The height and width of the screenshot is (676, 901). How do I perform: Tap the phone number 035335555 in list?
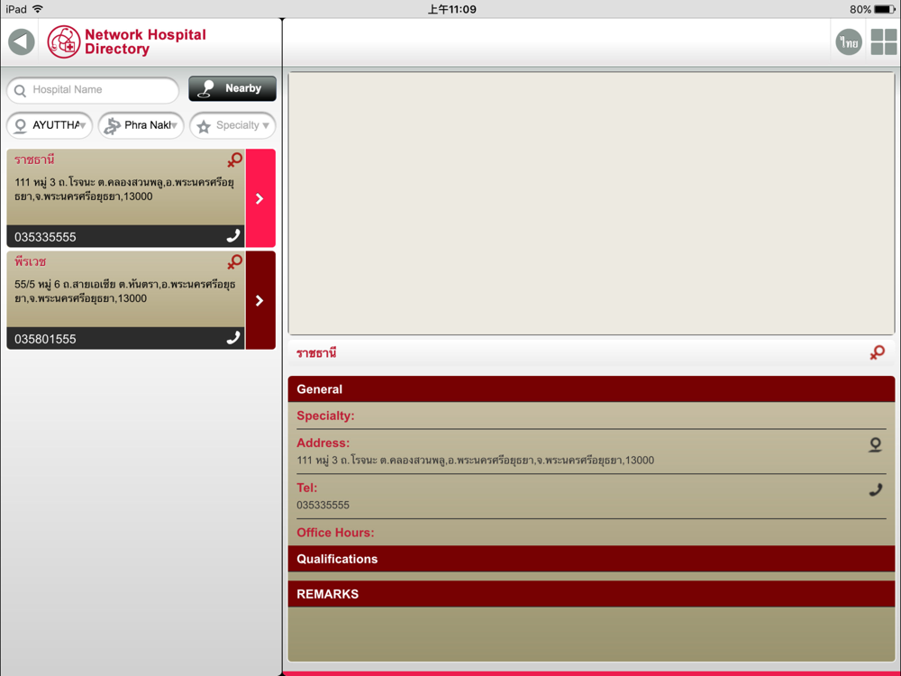(45, 237)
